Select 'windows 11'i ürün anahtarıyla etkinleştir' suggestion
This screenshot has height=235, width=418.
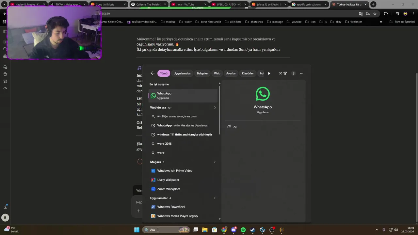point(183,134)
